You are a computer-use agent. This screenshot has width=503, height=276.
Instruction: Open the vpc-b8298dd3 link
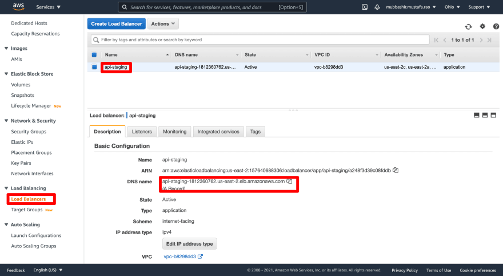click(x=179, y=257)
